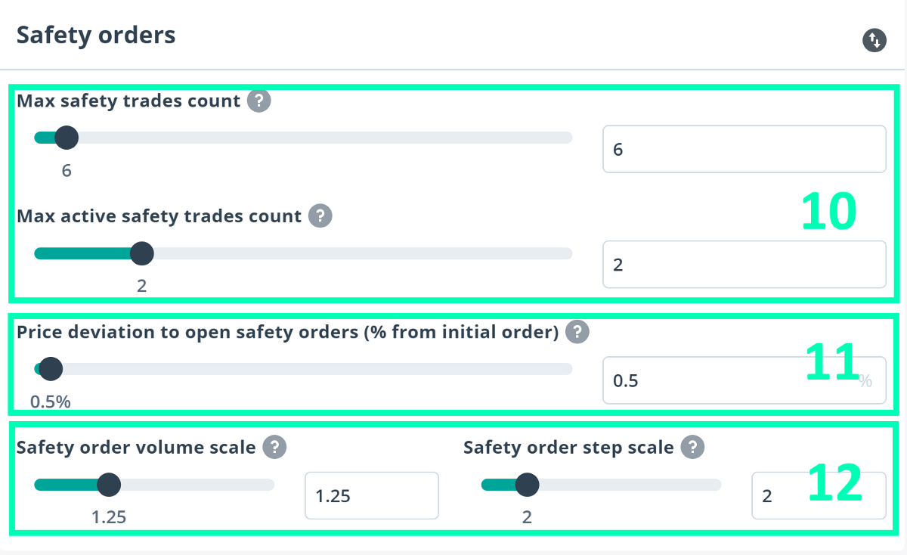Focus the Max safety trades count input field
The image size is (907, 555).
click(x=743, y=149)
